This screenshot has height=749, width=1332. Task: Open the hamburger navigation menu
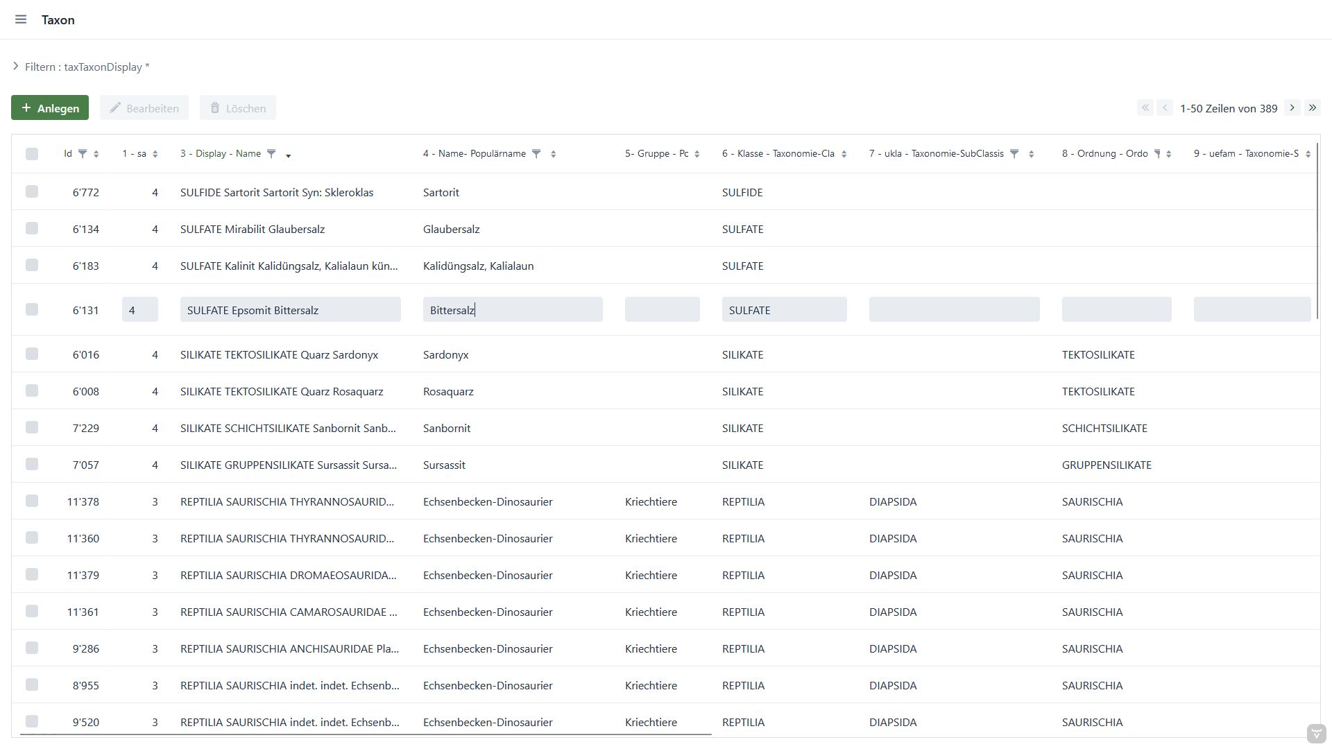pos(21,19)
